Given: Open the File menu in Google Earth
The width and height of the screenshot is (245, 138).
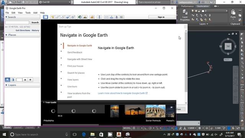Looking at the screenshot, I should pos(7,13).
